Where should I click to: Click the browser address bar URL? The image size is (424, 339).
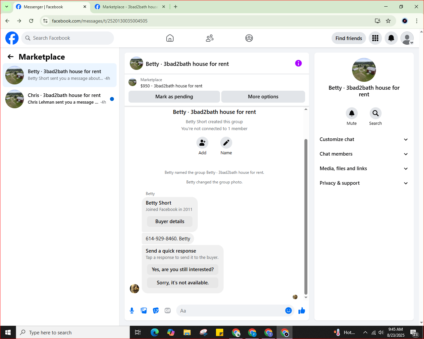coord(100,21)
